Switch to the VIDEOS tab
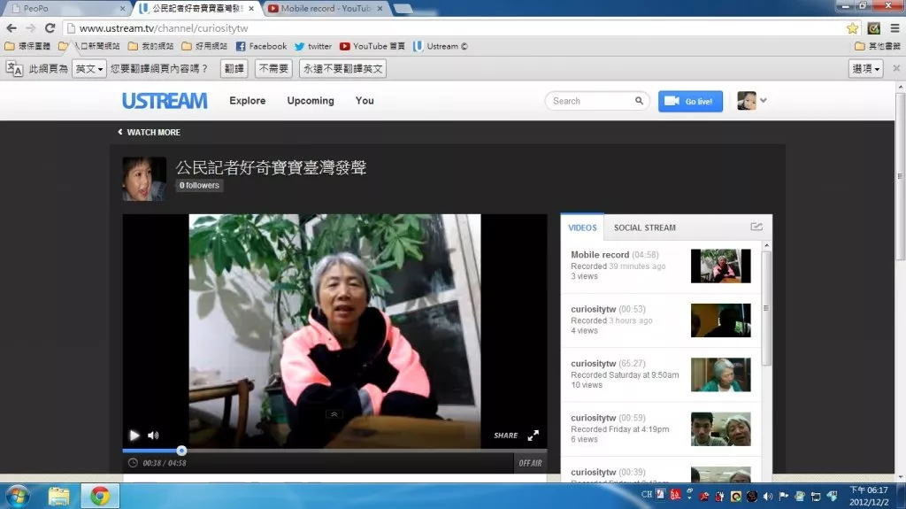The height and width of the screenshot is (509, 906). click(x=582, y=228)
